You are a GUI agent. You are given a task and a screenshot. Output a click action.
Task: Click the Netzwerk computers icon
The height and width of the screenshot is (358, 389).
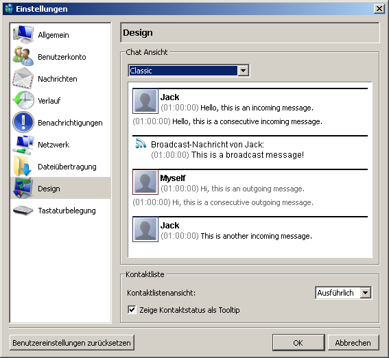point(23,145)
